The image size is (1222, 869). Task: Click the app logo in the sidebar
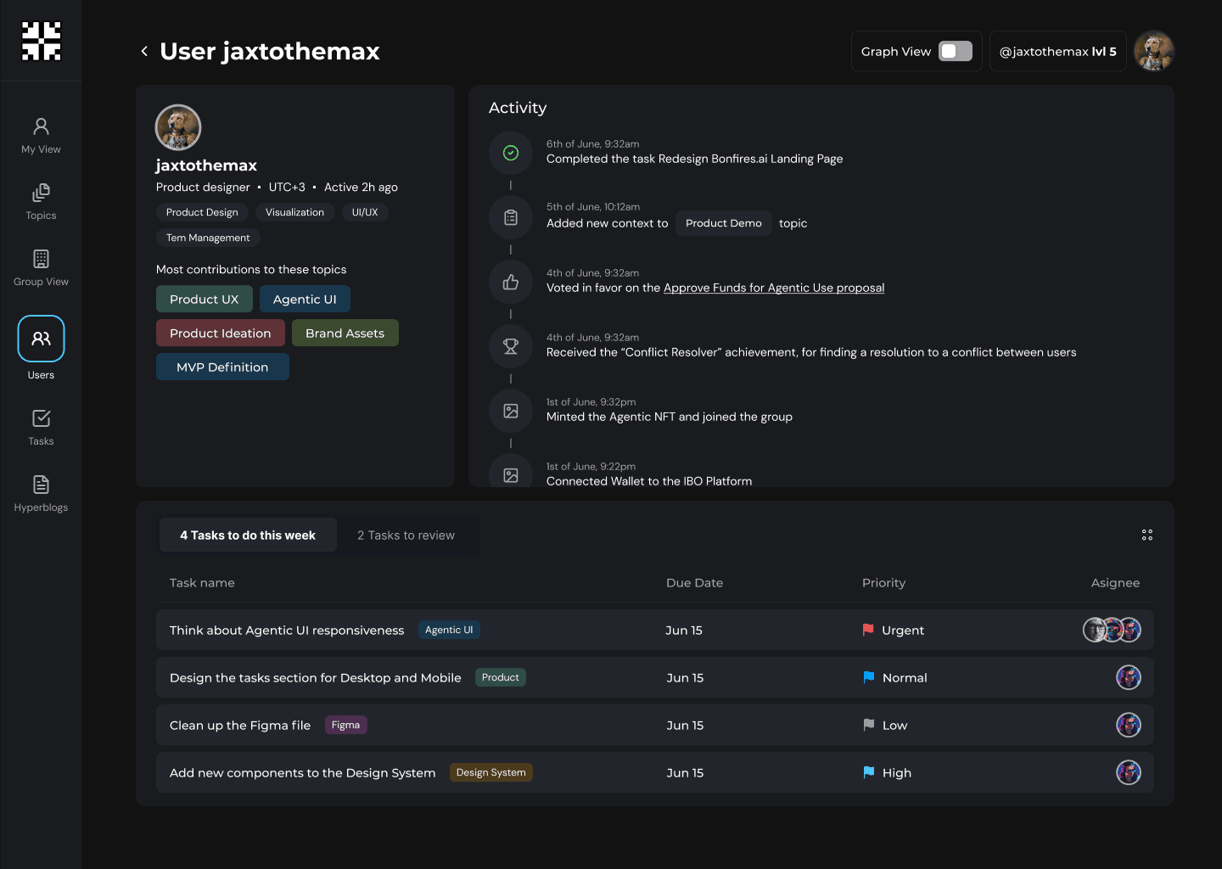(41, 41)
